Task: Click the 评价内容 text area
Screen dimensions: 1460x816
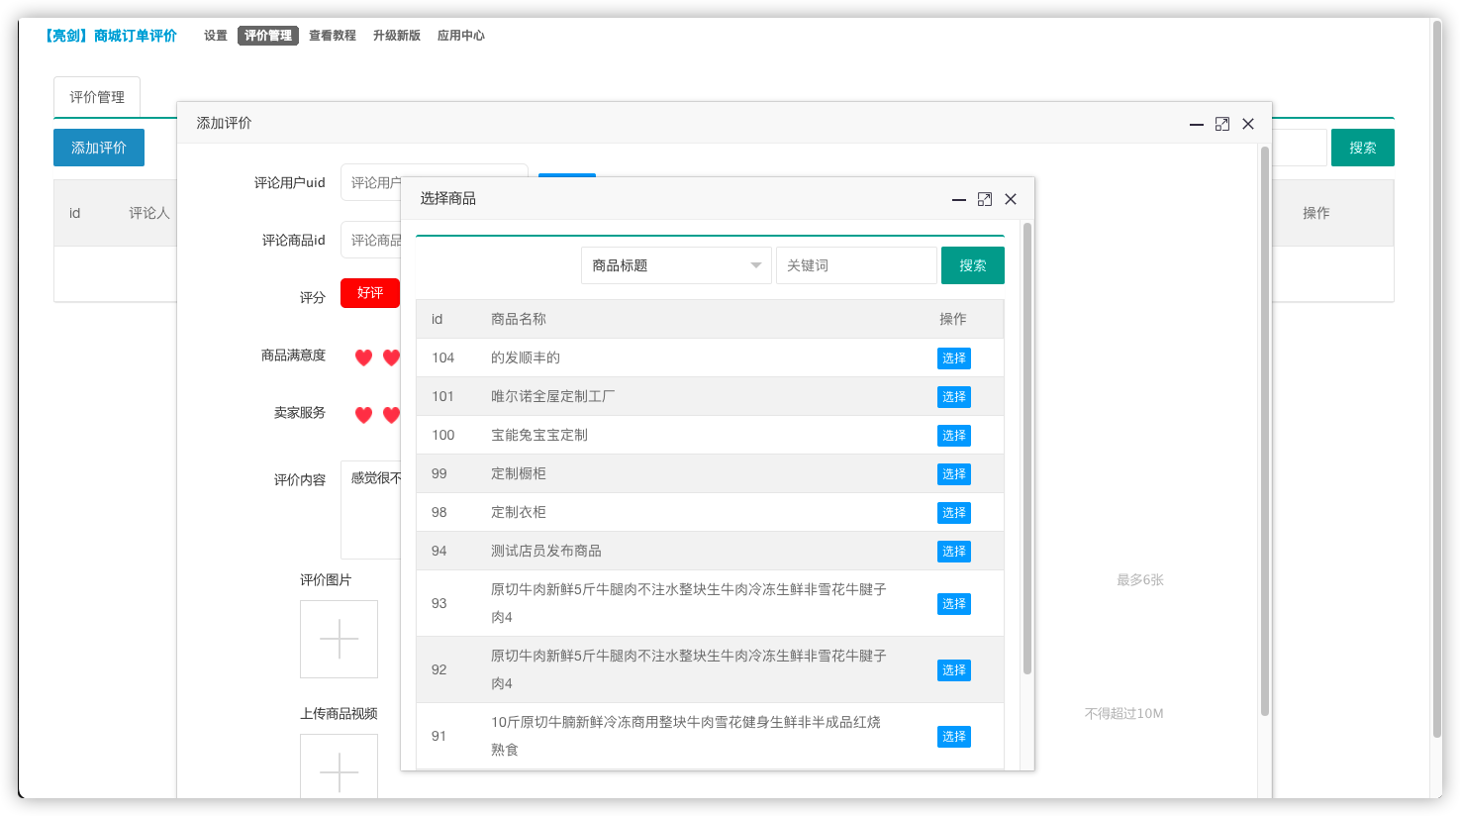Action: coord(371,509)
